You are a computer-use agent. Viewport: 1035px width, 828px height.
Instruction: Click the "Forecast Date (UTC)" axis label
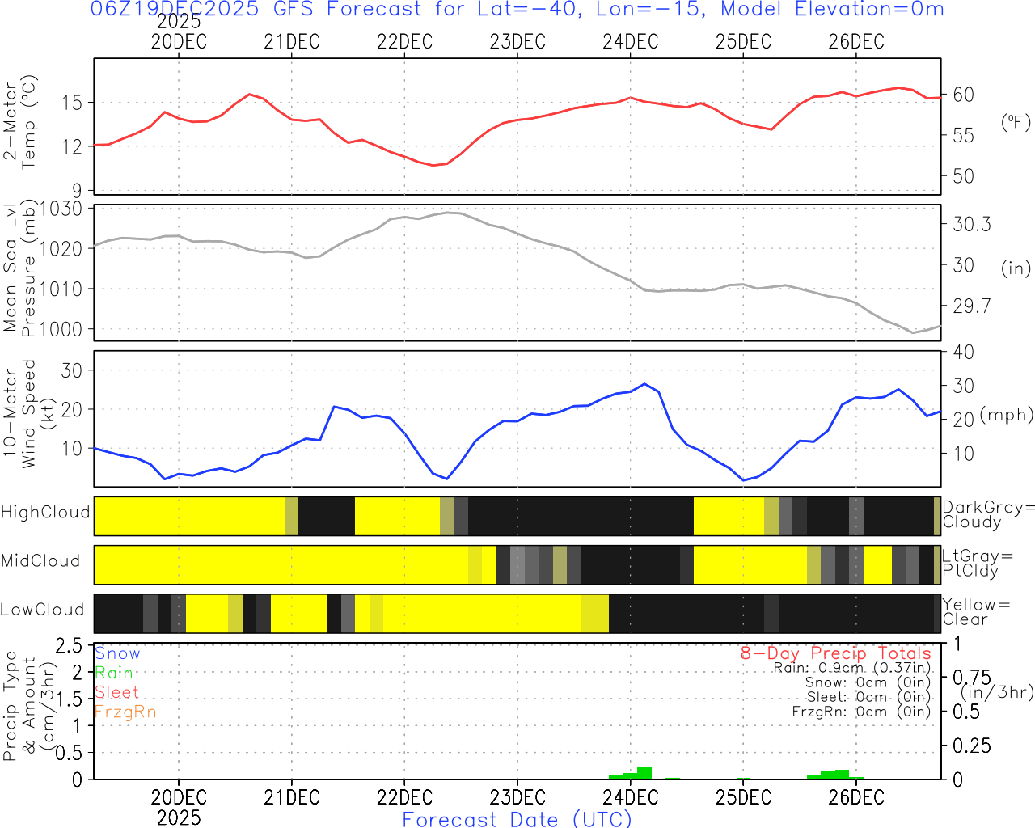[x=517, y=819]
